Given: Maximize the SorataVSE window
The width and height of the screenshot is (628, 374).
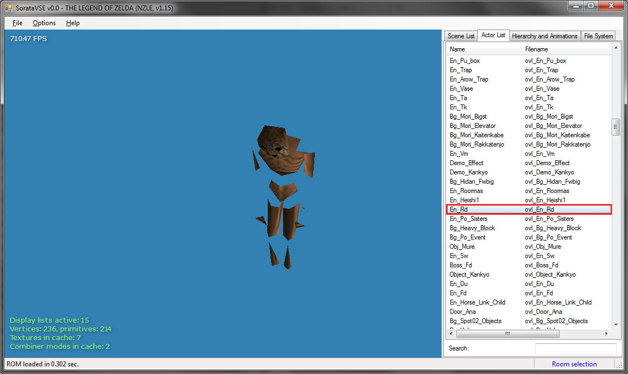Looking at the screenshot, I should click(591, 6).
